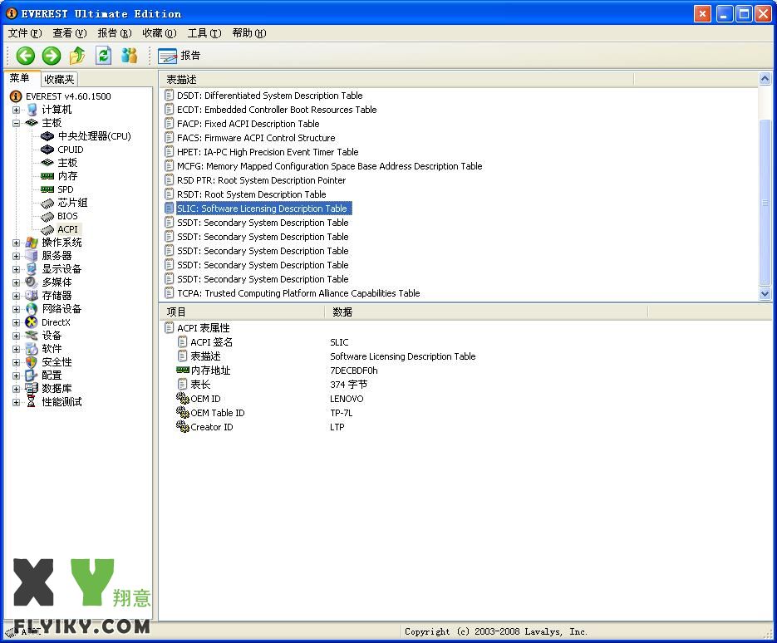This screenshot has height=643, width=777.
Task: Expand the 计算机 tree node
Action: click(x=17, y=110)
